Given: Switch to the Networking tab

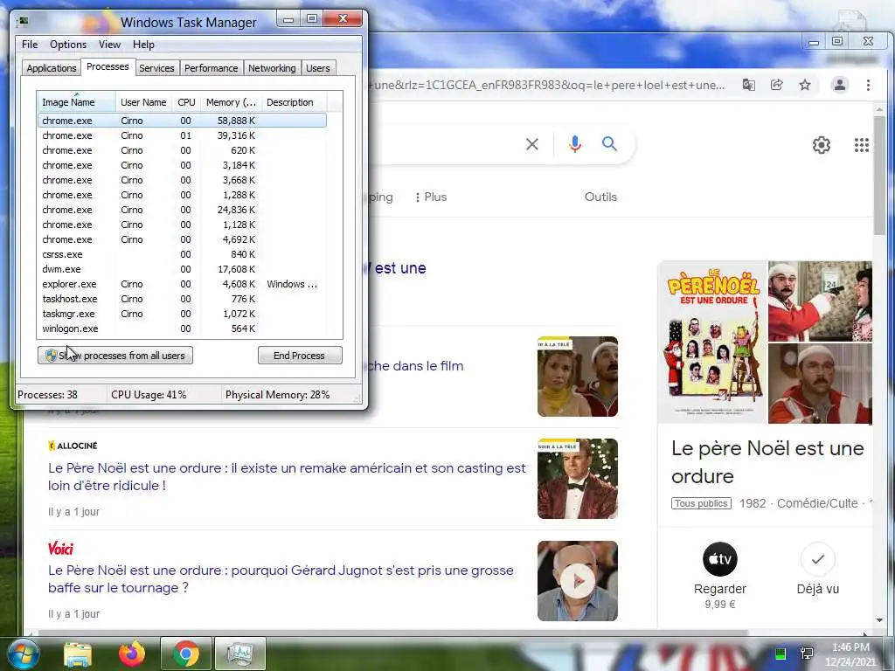Looking at the screenshot, I should (x=272, y=68).
